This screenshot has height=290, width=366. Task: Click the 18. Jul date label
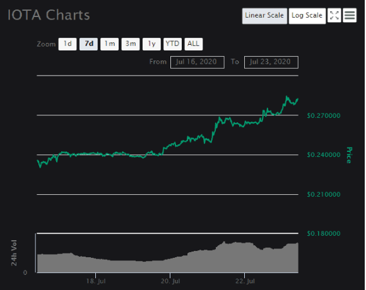coord(96,281)
